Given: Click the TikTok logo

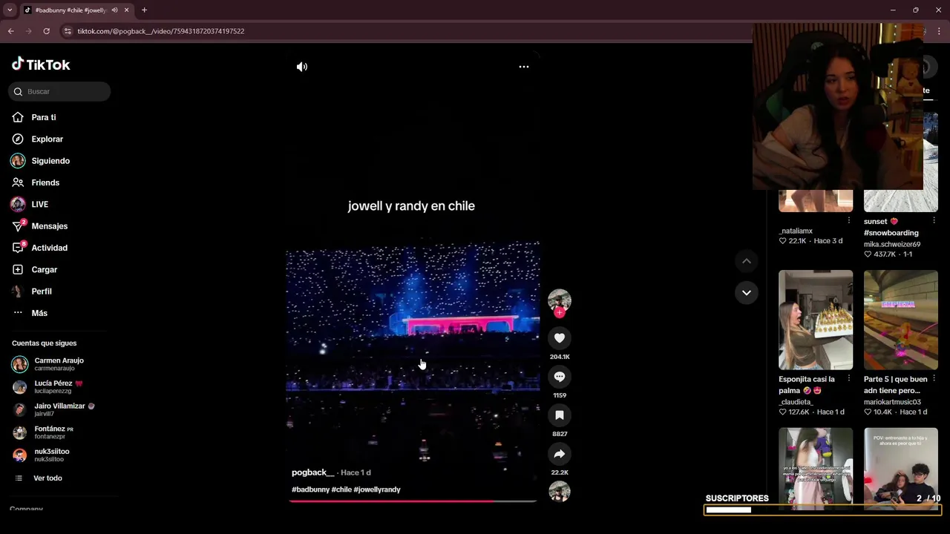Looking at the screenshot, I should tap(41, 65).
